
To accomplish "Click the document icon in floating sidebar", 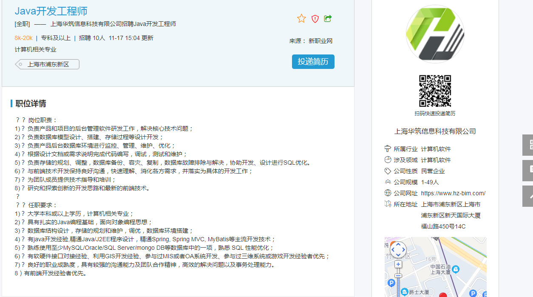I will [528, 170].
